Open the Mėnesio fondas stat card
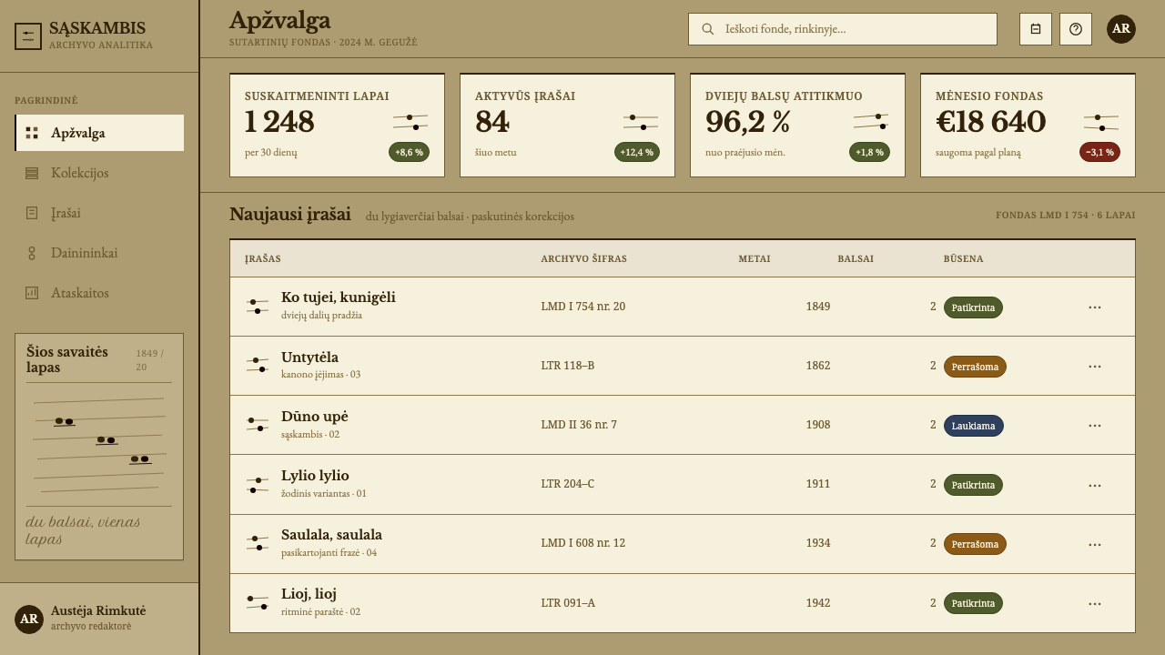1165x655 pixels. tap(1028, 125)
